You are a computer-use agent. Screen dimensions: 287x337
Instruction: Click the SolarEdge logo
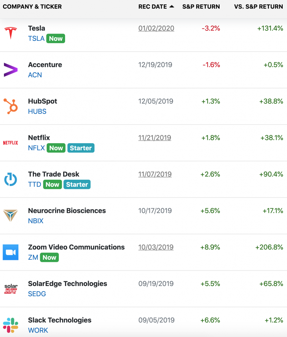pos(11,289)
